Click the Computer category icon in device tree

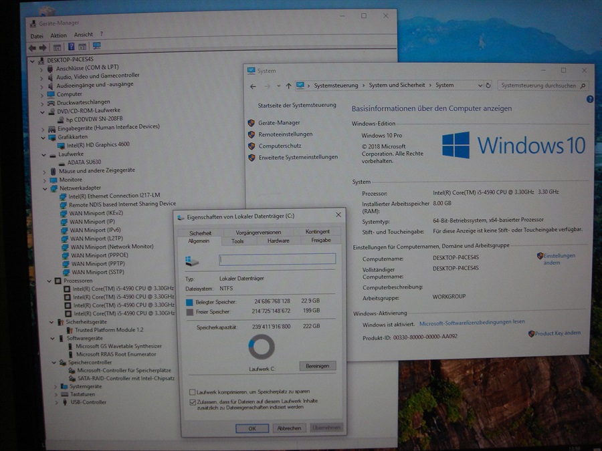[x=51, y=94]
